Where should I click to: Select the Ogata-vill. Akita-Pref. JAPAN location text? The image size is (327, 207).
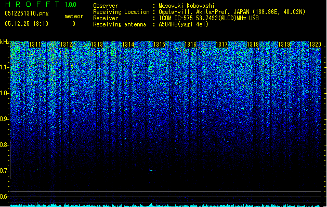[x=232, y=12]
